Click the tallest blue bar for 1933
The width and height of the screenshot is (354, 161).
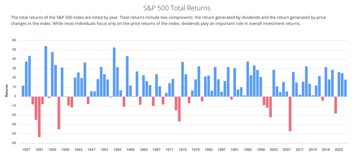[46, 71]
